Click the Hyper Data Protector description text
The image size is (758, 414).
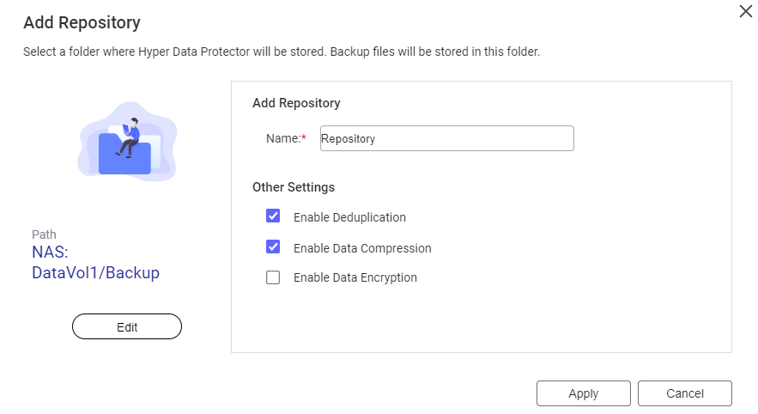pos(282,52)
